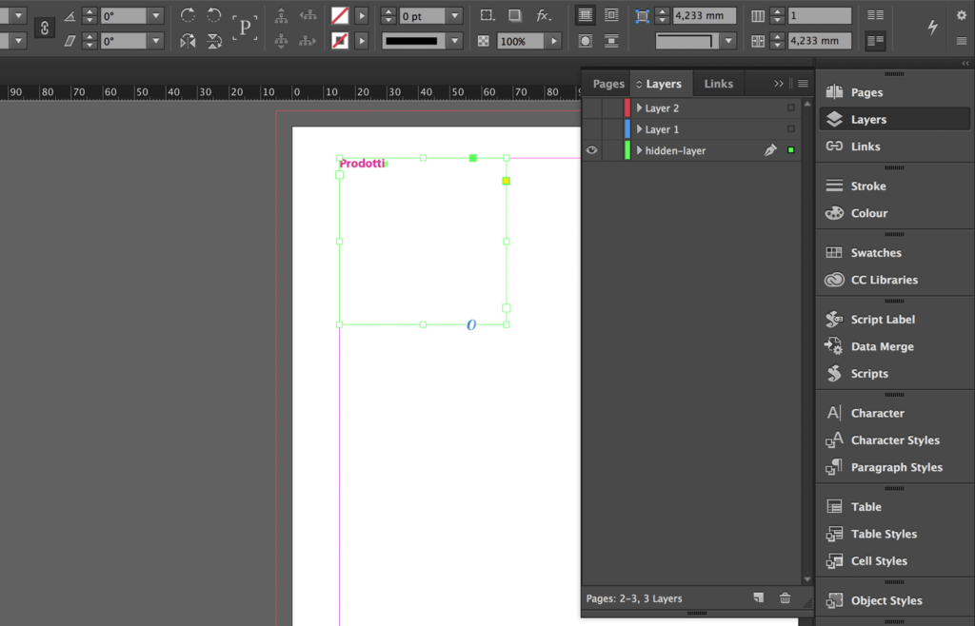
Task: Click the column gutter 4,233 mm field
Action: tap(819, 41)
